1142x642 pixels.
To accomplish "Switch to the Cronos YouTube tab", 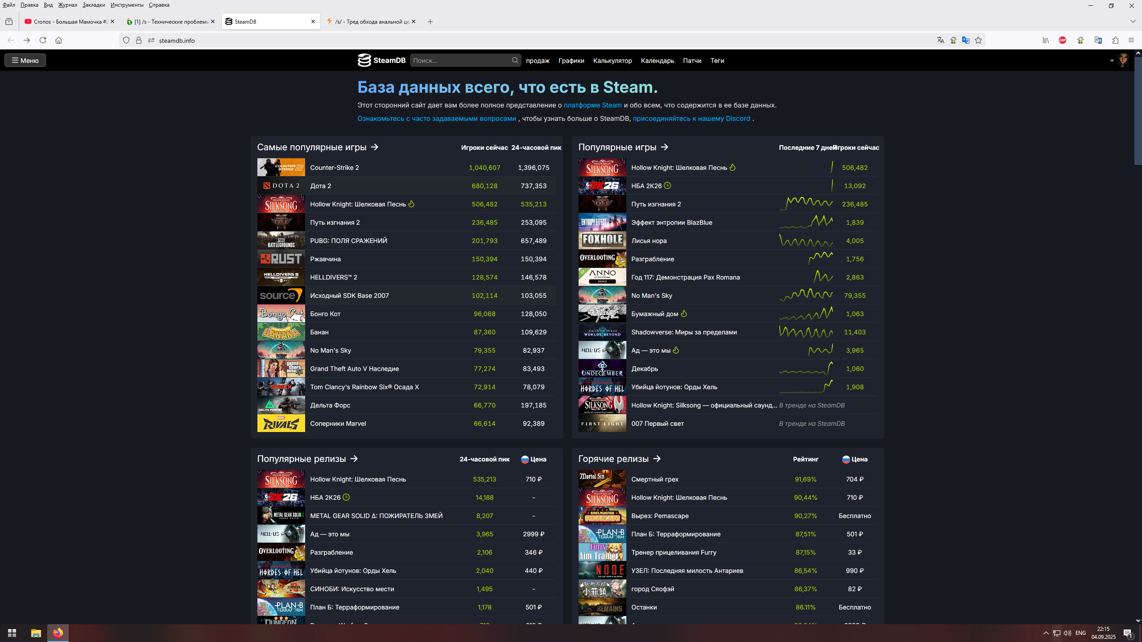I will 70,21.
